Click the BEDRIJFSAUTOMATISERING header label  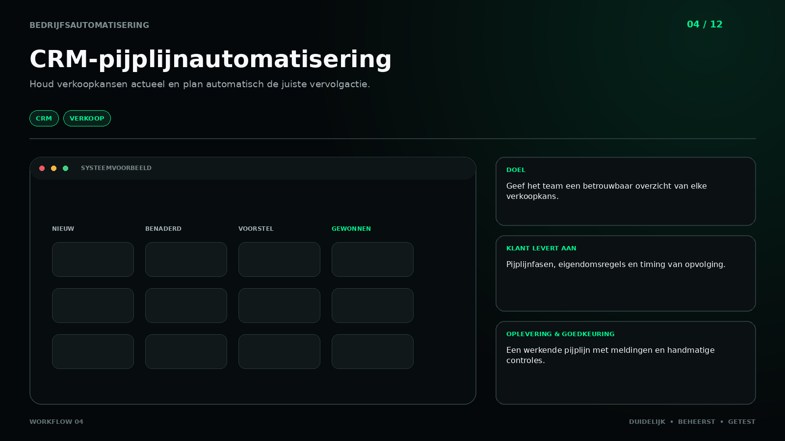89,25
